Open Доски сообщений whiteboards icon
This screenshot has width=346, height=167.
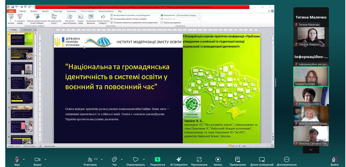click(262, 159)
